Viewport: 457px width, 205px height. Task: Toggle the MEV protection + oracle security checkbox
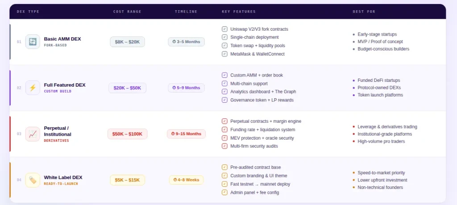tap(224, 138)
